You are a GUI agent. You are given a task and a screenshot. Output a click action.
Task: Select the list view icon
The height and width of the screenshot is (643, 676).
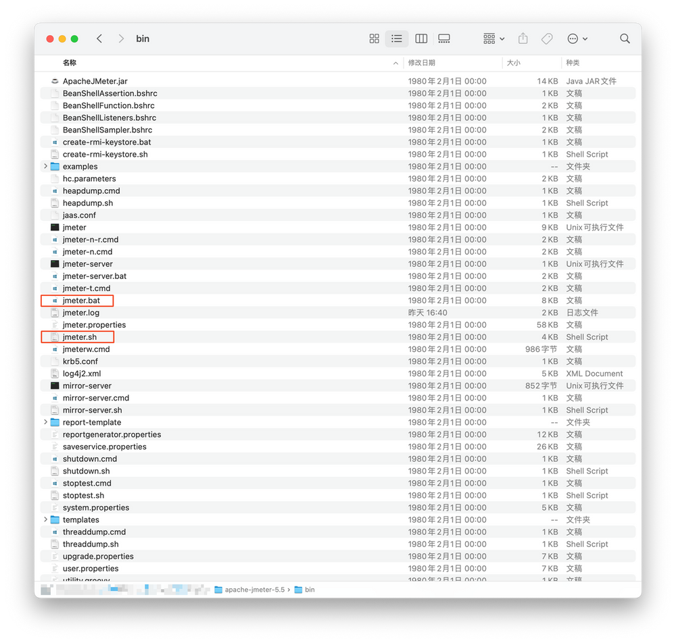pos(397,38)
